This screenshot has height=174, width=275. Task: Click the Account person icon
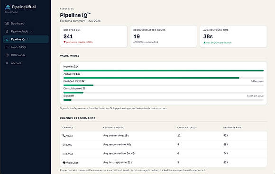7,63
